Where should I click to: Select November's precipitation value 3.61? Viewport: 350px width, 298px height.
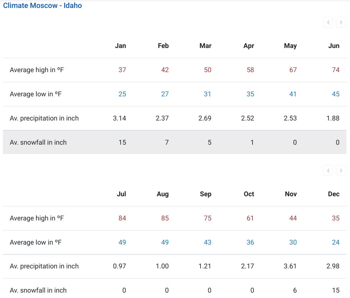pyautogui.click(x=290, y=266)
